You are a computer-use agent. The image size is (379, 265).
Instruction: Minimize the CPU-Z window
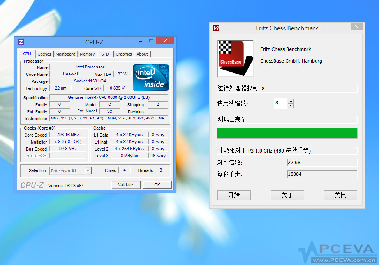click(141, 41)
